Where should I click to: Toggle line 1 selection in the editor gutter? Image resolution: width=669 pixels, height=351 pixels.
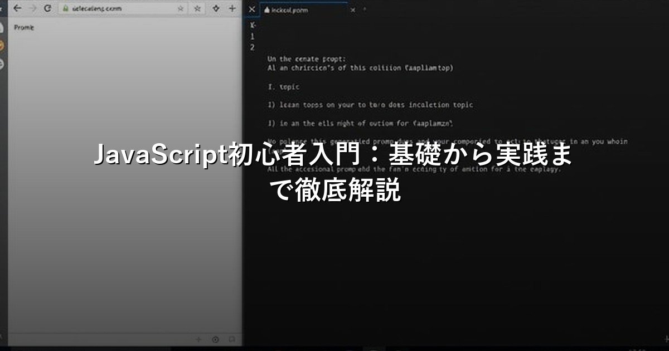coord(253,37)
